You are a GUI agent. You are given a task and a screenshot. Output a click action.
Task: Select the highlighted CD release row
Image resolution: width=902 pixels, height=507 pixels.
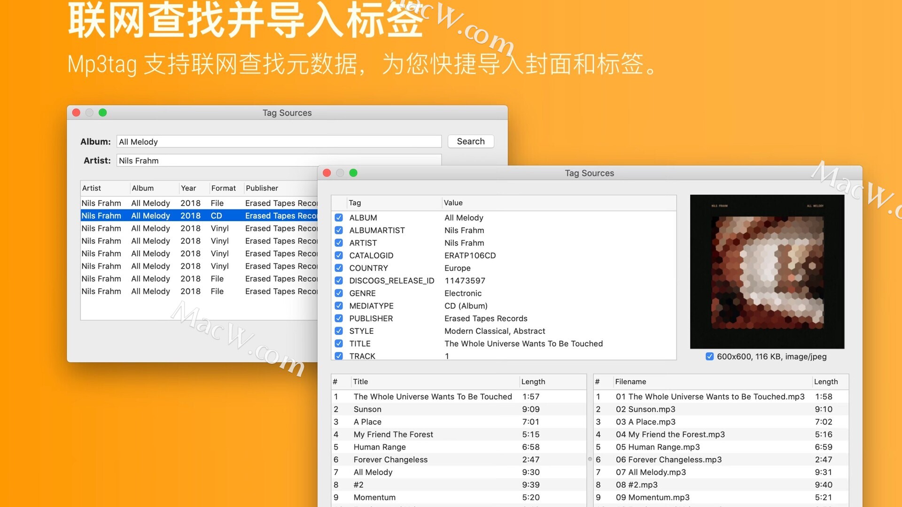click(x=199, y=215)
